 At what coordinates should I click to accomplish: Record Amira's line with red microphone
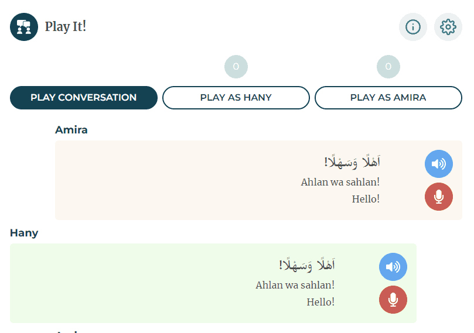(439, 197)
